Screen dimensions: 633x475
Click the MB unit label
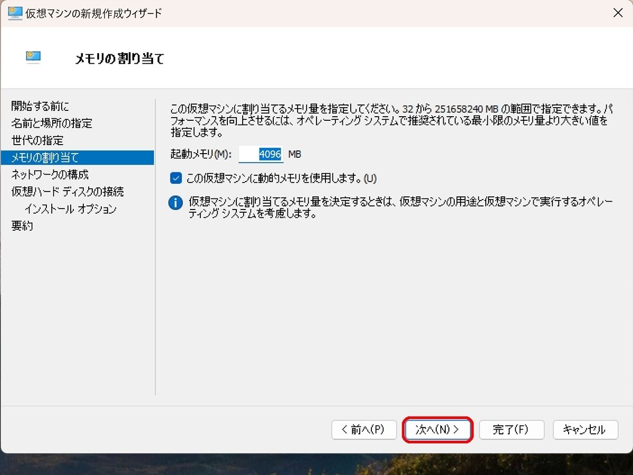pyautogui.click(x=295, y=154)
